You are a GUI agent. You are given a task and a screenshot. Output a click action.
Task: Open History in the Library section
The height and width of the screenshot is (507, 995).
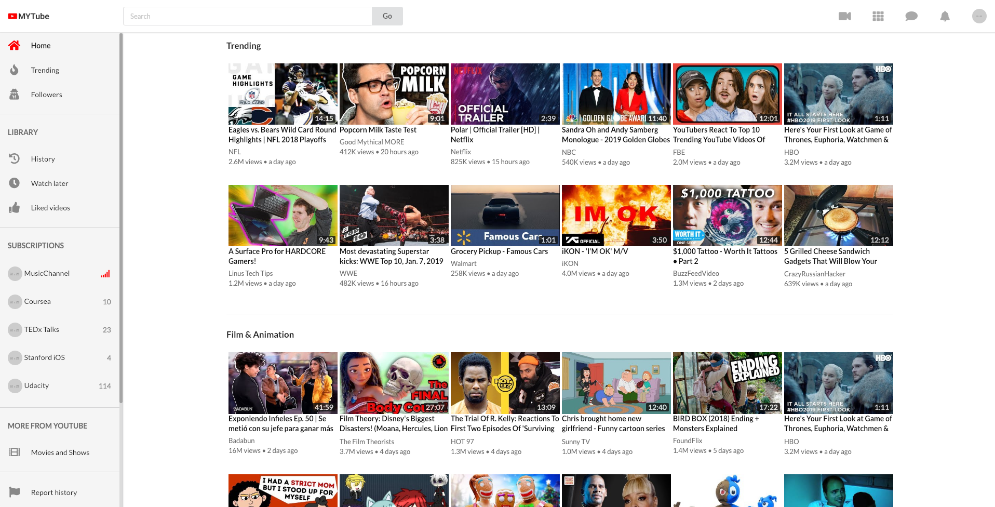pyautogui.click(x=60, y=158)
